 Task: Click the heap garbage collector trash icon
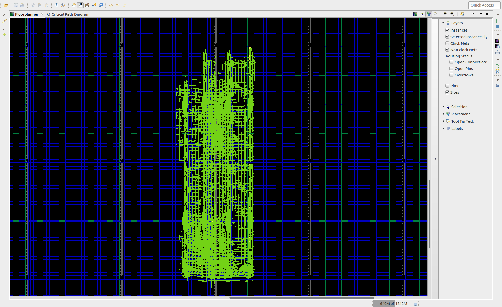point(415,304)
